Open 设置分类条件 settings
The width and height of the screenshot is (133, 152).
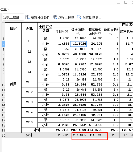pos(38,17)
